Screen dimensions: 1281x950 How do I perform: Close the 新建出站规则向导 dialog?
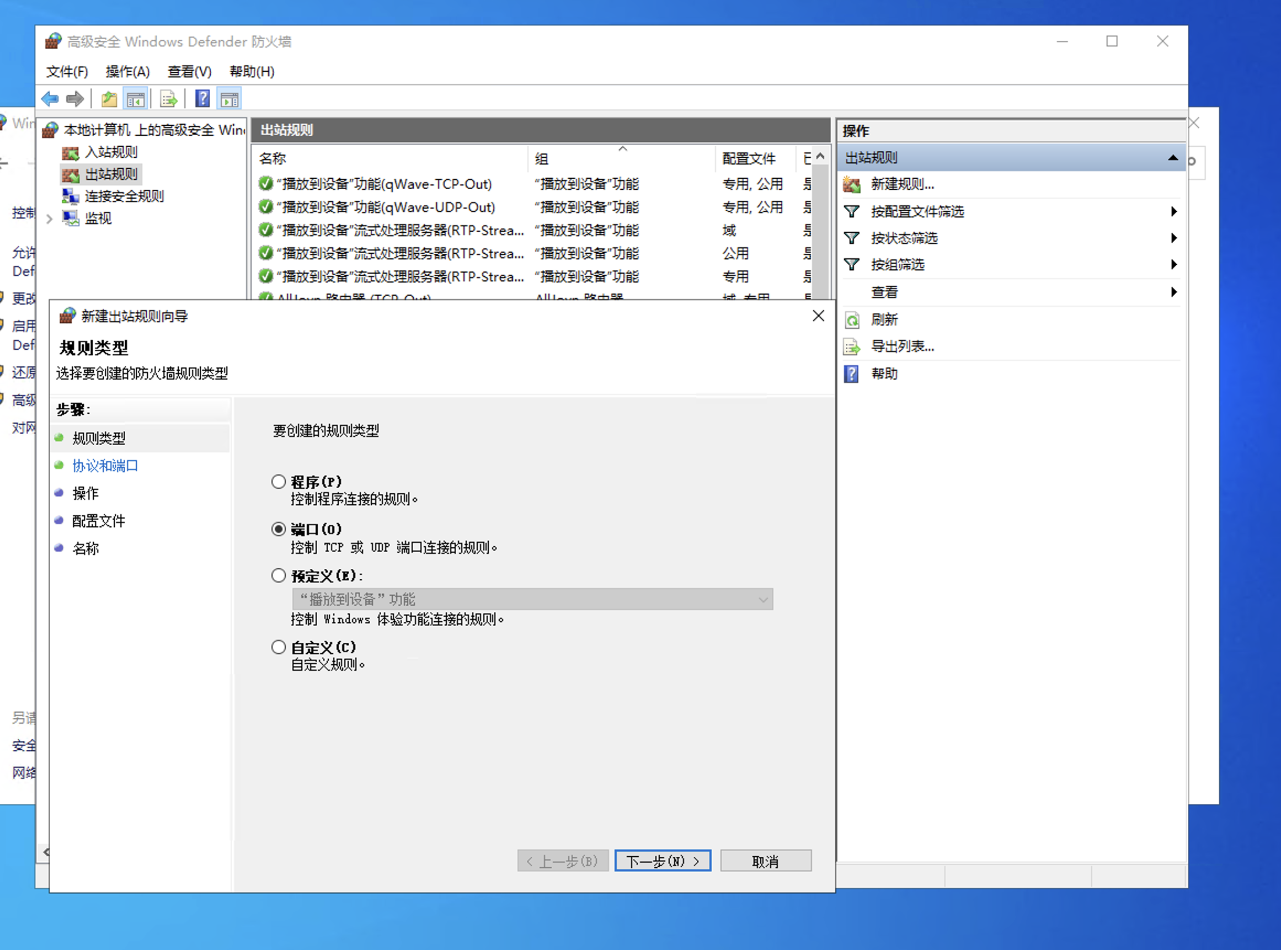[x=819, y=316]
